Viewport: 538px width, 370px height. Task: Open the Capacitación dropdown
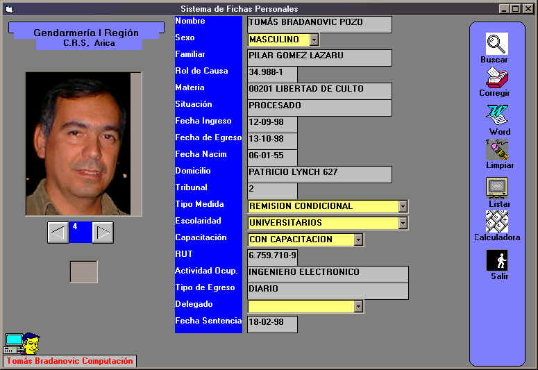[358, 239]
